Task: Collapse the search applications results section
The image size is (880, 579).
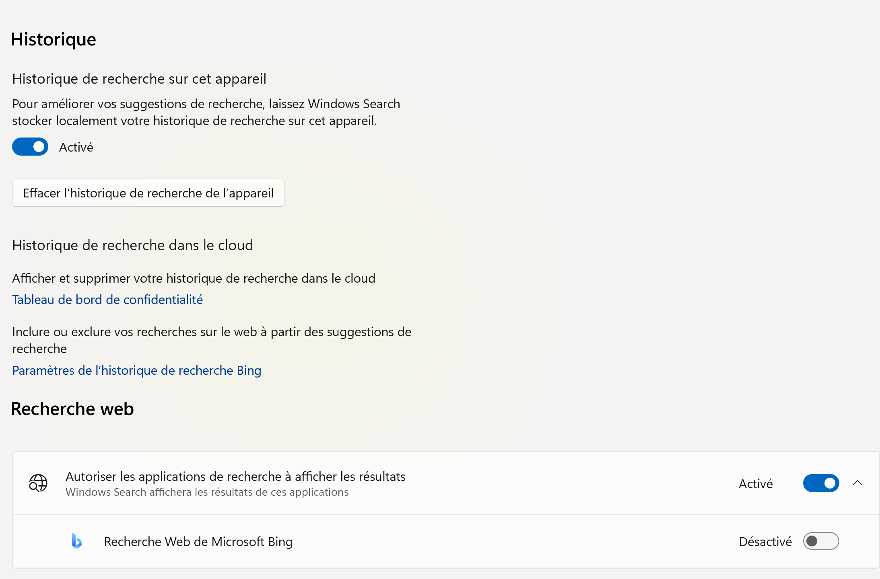Action: click(x=858, y=483)
